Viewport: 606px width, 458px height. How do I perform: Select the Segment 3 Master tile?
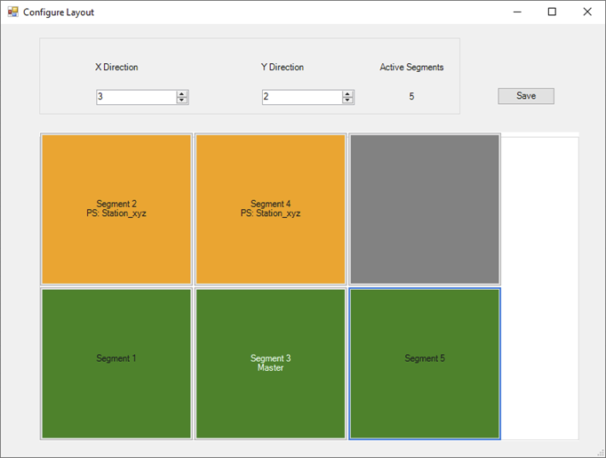[x=270, y=364]
